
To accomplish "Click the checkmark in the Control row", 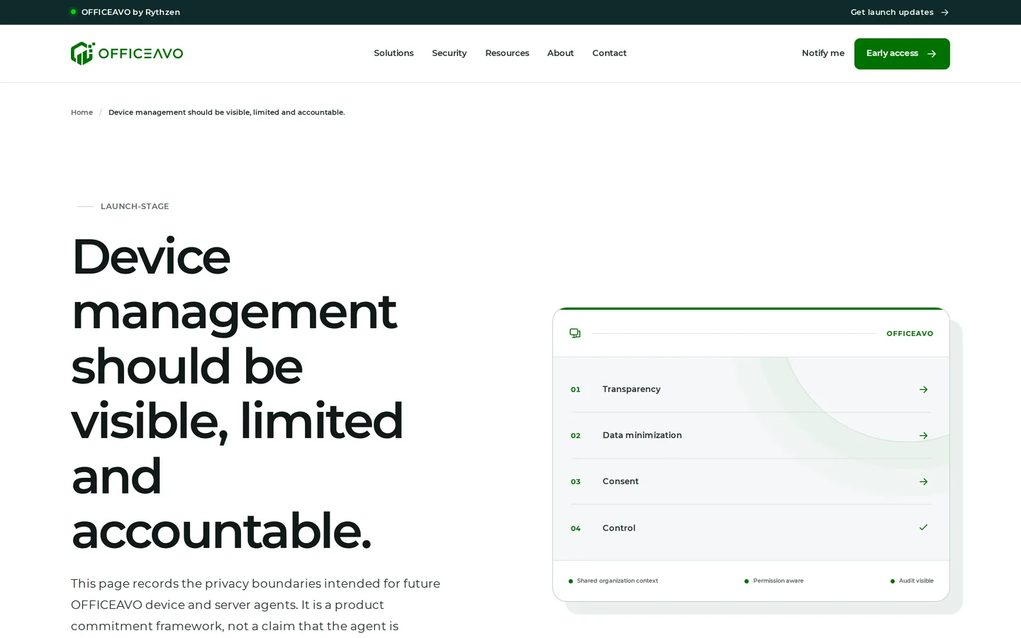I will [923, 527].
